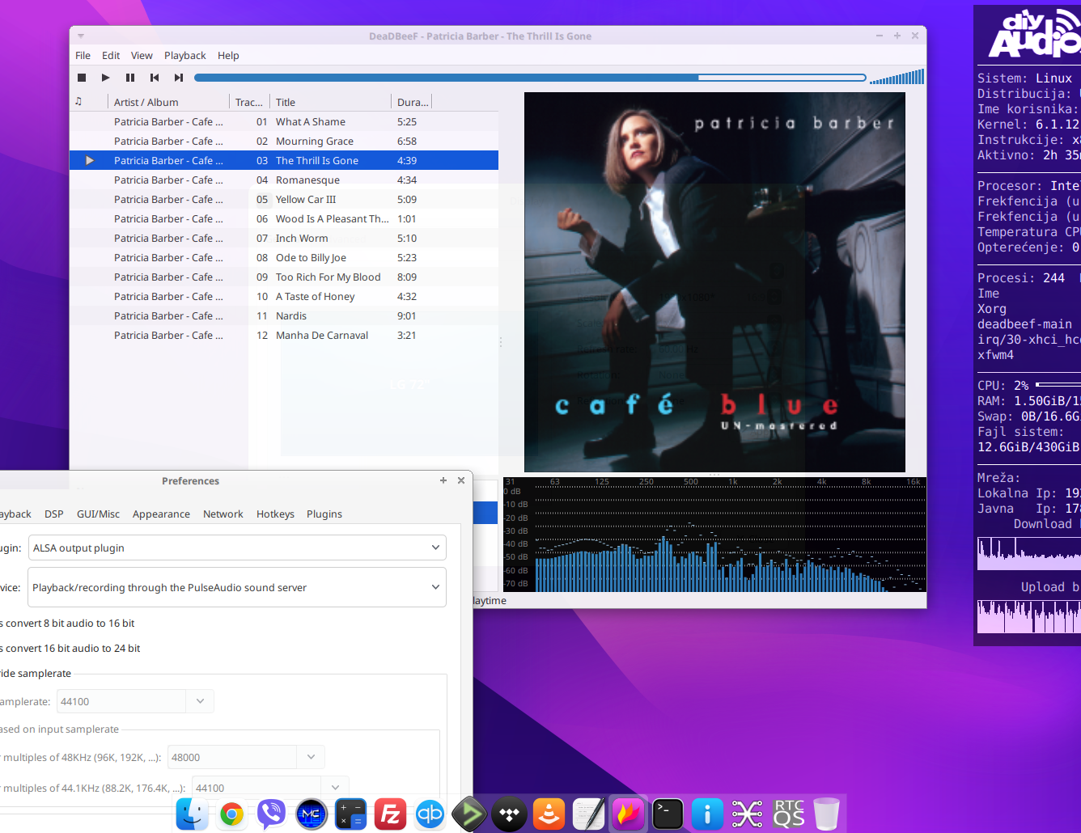The width and height of the screenshot is (1081, 833).
Task: Click the Cafe Blue album cover art
Action: click(714, 282)
